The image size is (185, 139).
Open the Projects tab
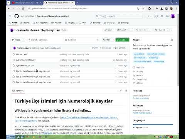[x=70, y=23]
